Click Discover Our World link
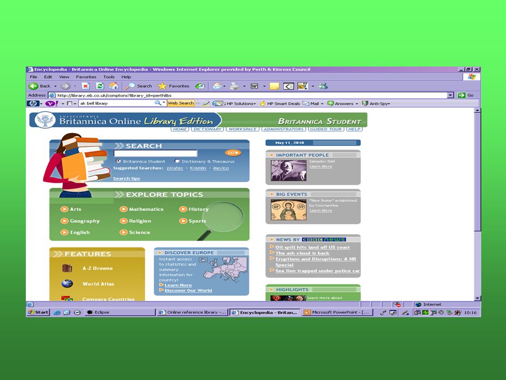Viewport: 506px width, 380px height. pos(188,290)
